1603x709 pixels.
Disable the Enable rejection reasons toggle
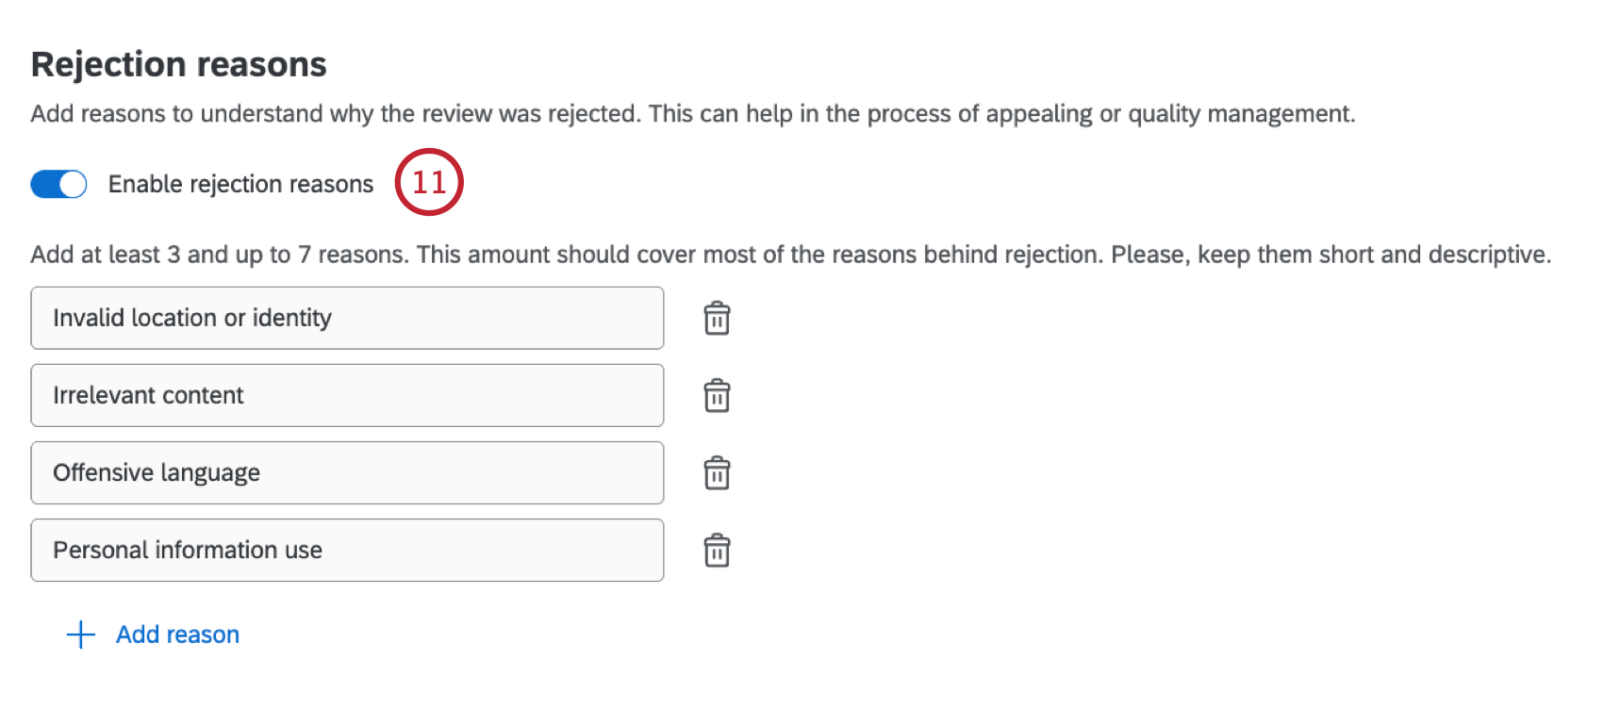58,184
